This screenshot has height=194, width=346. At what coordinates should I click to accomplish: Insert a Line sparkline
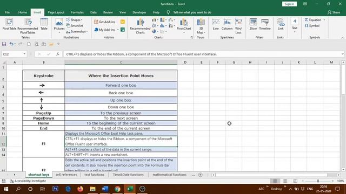216,24
